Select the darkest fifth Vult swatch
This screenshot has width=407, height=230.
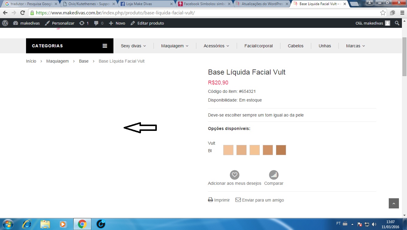281,150
